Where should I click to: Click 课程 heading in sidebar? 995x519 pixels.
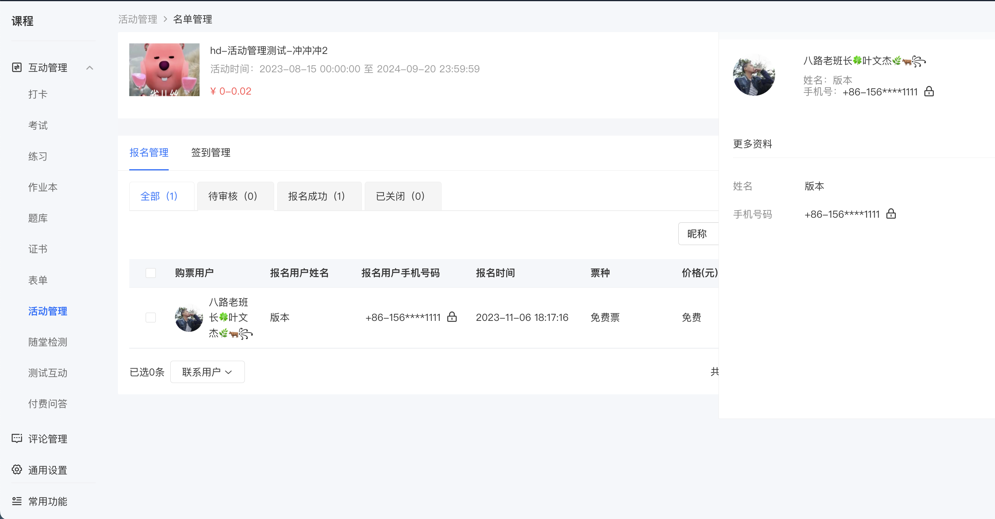(x=23, y=21)
